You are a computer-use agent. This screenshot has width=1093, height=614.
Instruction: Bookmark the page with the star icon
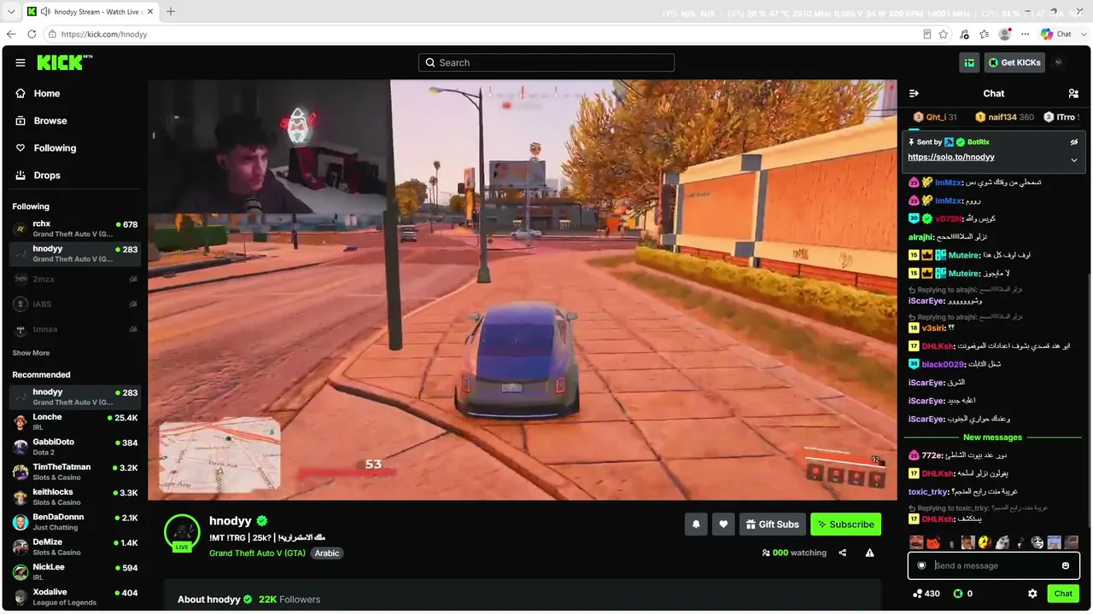(944, 34)
